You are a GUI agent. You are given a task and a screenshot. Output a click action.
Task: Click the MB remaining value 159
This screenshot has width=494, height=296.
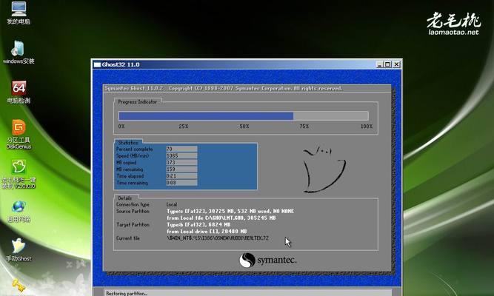point(181,169)
